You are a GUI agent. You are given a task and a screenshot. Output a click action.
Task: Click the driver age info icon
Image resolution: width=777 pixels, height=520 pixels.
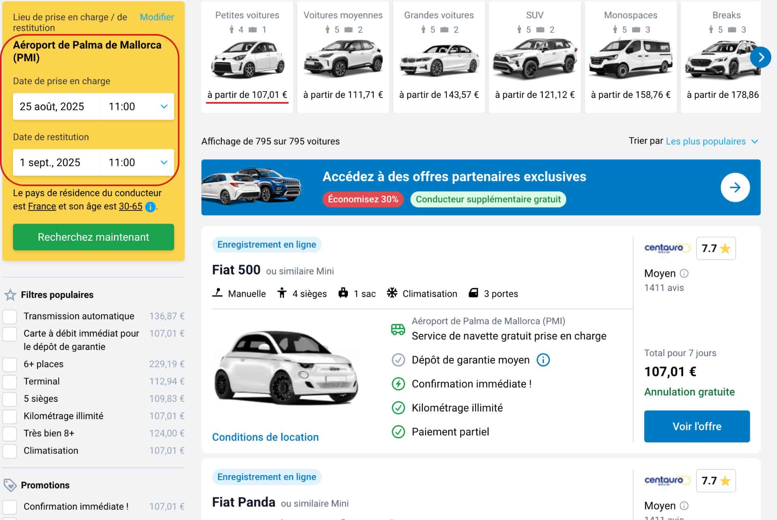(150, 207)
